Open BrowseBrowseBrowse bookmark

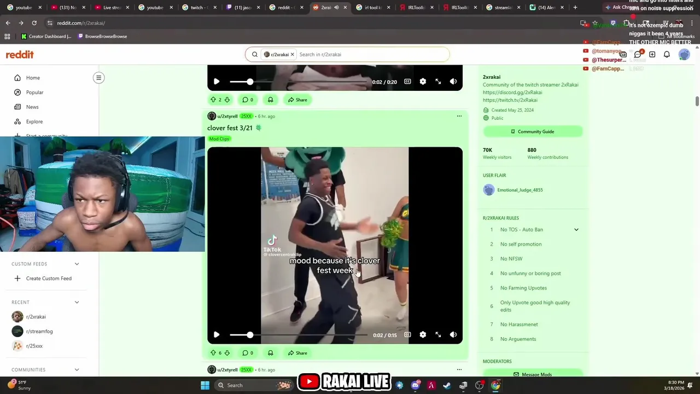pyautogui.click(x=102, y=36)
